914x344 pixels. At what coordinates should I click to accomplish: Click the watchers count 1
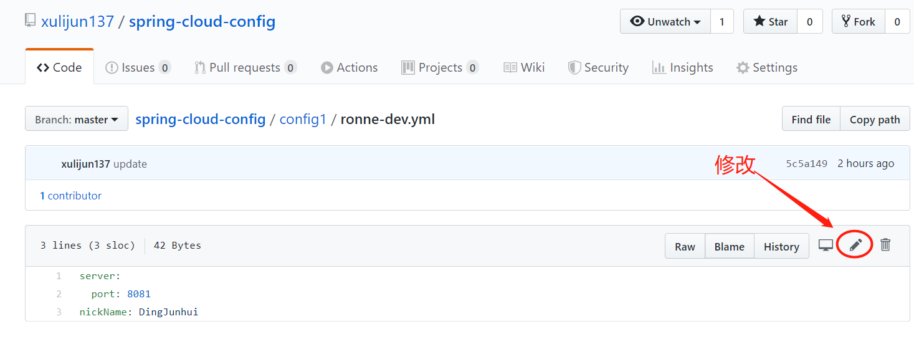[x=722, y=21]
